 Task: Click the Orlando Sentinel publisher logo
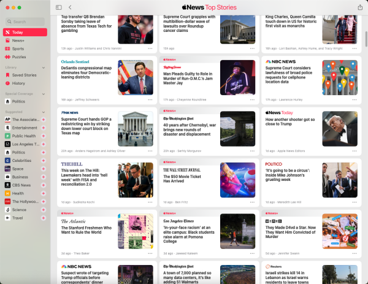tap(75, 62)
